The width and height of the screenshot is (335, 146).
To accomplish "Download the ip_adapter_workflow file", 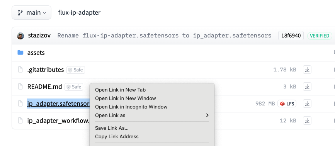I will [x=307, y=121].
